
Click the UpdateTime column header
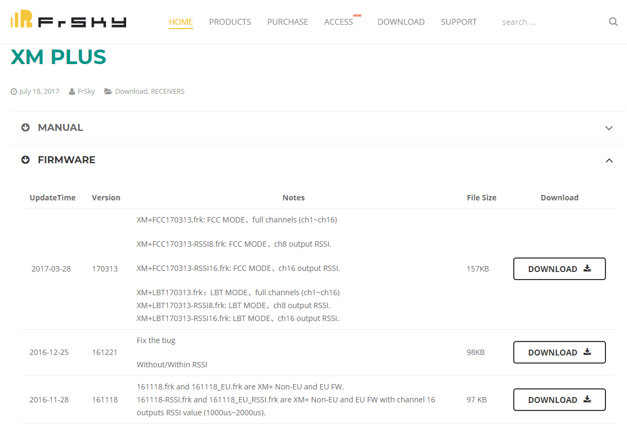[52, 198]
